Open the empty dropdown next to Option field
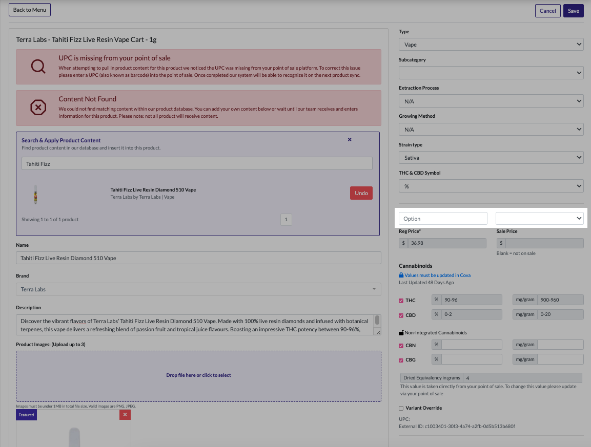The width and height of the screenshot is (591, 447). [539, 219]
